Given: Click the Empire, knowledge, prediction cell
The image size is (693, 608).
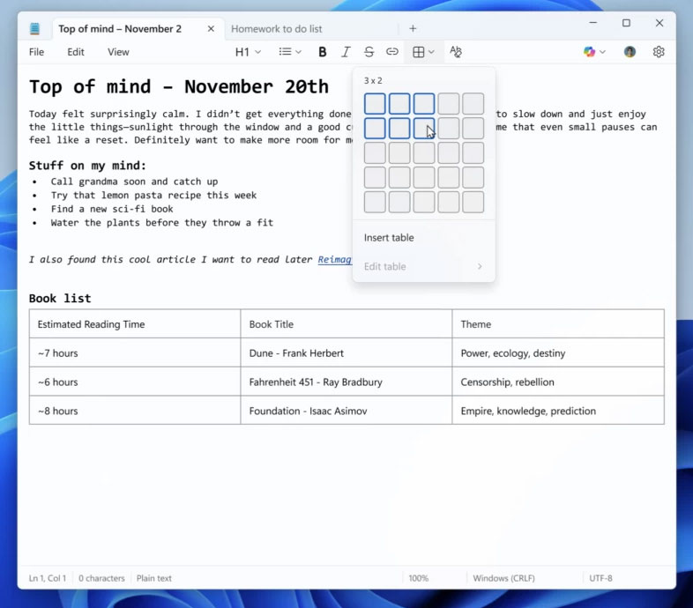Looking at the screenshot, I should [x=558, y=411].
